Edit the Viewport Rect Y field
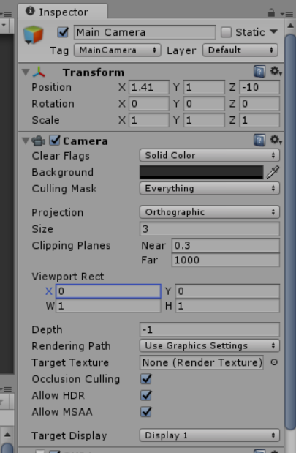This screenshot has height=453, width=296. point(227,291)
